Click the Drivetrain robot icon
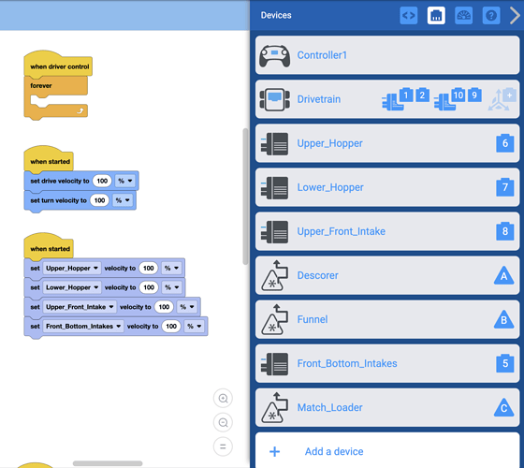The image size is (524, 468). (275, 99)
